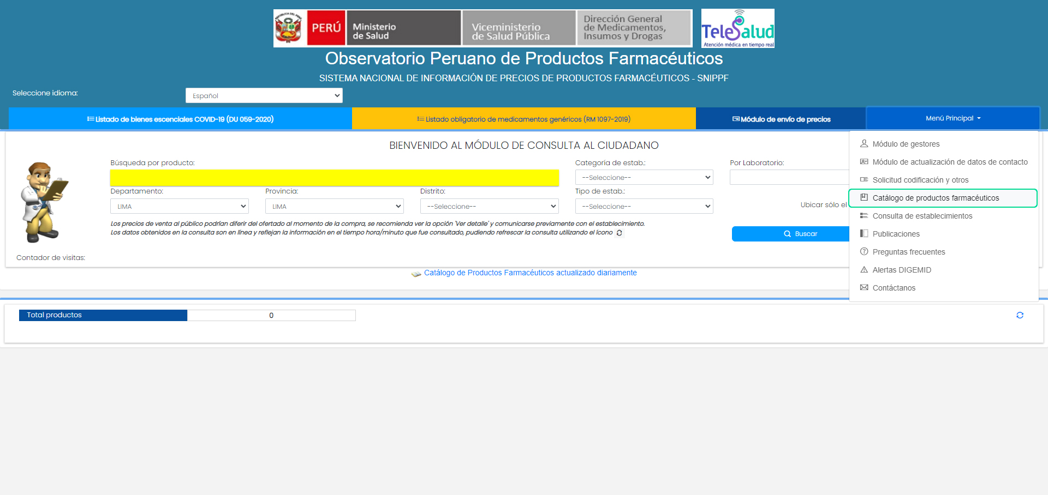Click the pharmacist mascot image
This screenshot has height=495, width=1048.
[44, 202]
